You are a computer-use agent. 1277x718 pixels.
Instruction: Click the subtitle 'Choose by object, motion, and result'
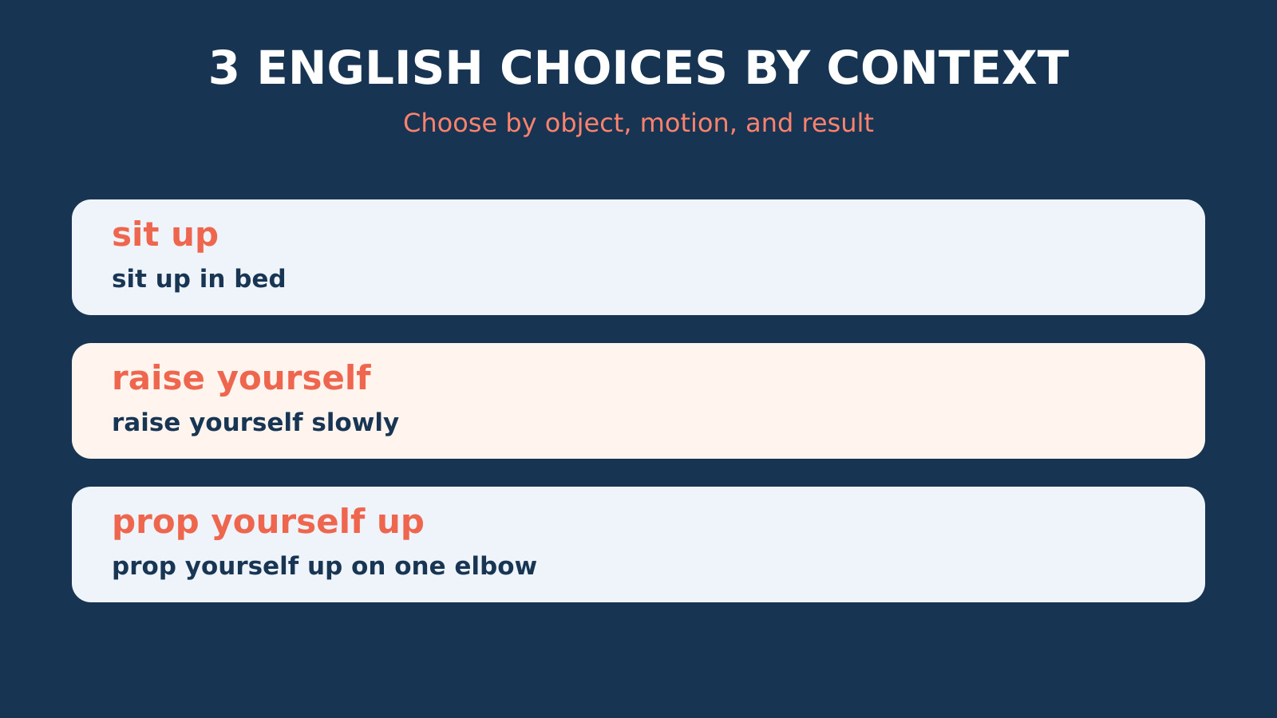point(638,124)
